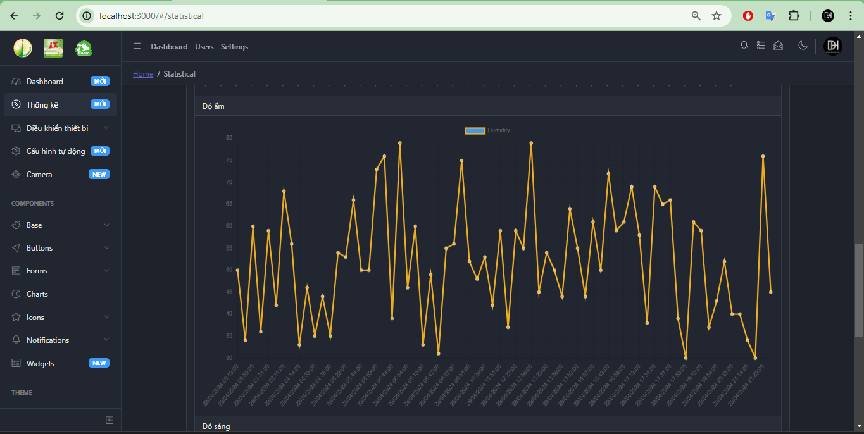Click the red Opera-style extension icon
This screenshot has height=434, width=864.
click(748, 16)
